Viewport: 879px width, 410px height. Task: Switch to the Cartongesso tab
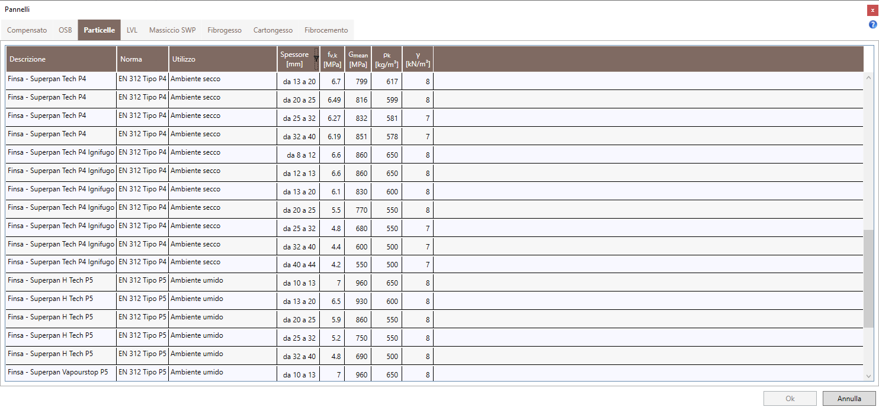point(273,30)
